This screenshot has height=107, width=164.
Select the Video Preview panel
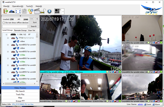point(20,88)
